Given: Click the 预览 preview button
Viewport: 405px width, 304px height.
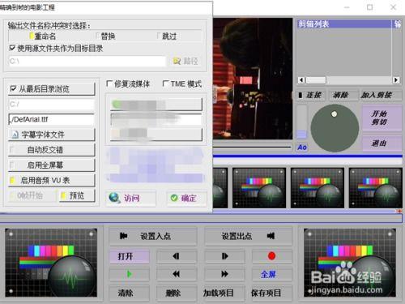Looking at the screenshot, I should click(x=77, y=195).
